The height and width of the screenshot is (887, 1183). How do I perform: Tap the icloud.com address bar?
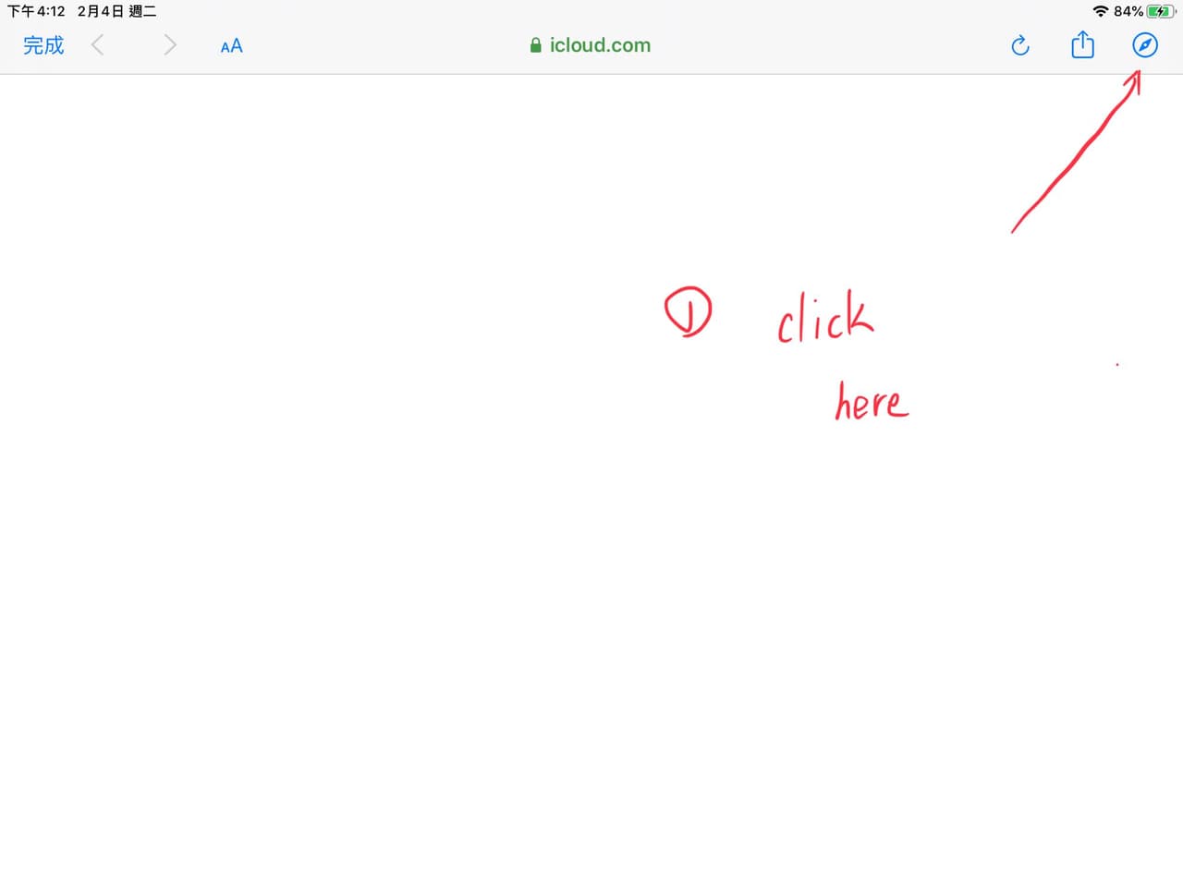591,45
